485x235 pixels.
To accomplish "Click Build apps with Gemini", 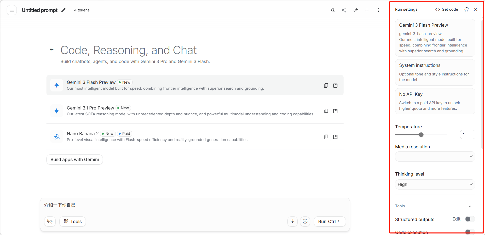I will click(75, 160).
